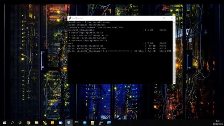Click the download progress bar at 94%

pyautogui.click(x=120, y=51)
